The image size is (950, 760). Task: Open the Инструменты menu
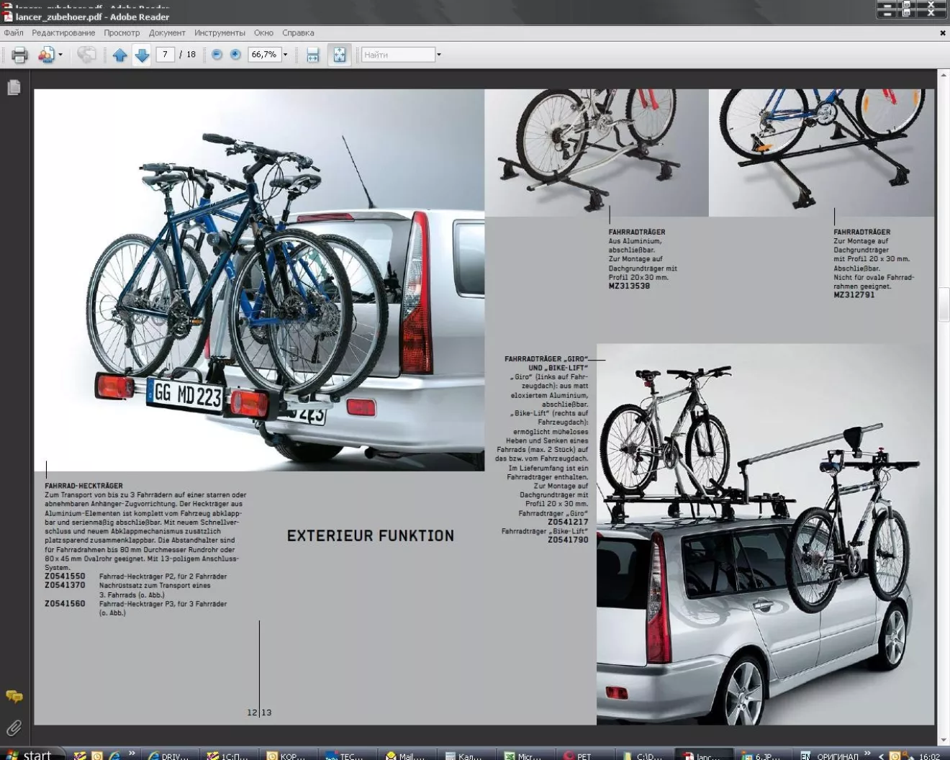coord(220,33)
